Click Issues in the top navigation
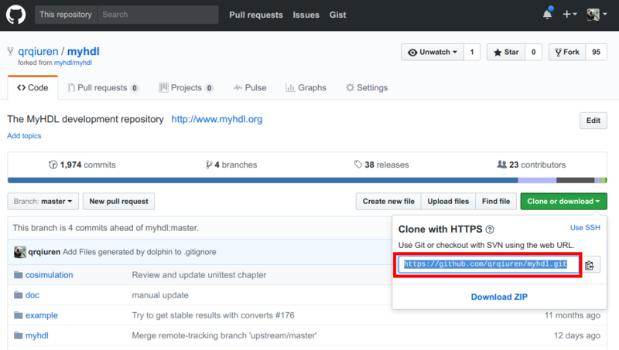619x350 pixels. pyautogui.click(x=306, y=15)
